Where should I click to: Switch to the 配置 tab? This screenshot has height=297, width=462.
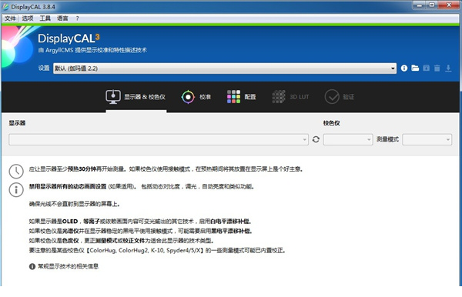pyautogui.click(x=241, y=97)
